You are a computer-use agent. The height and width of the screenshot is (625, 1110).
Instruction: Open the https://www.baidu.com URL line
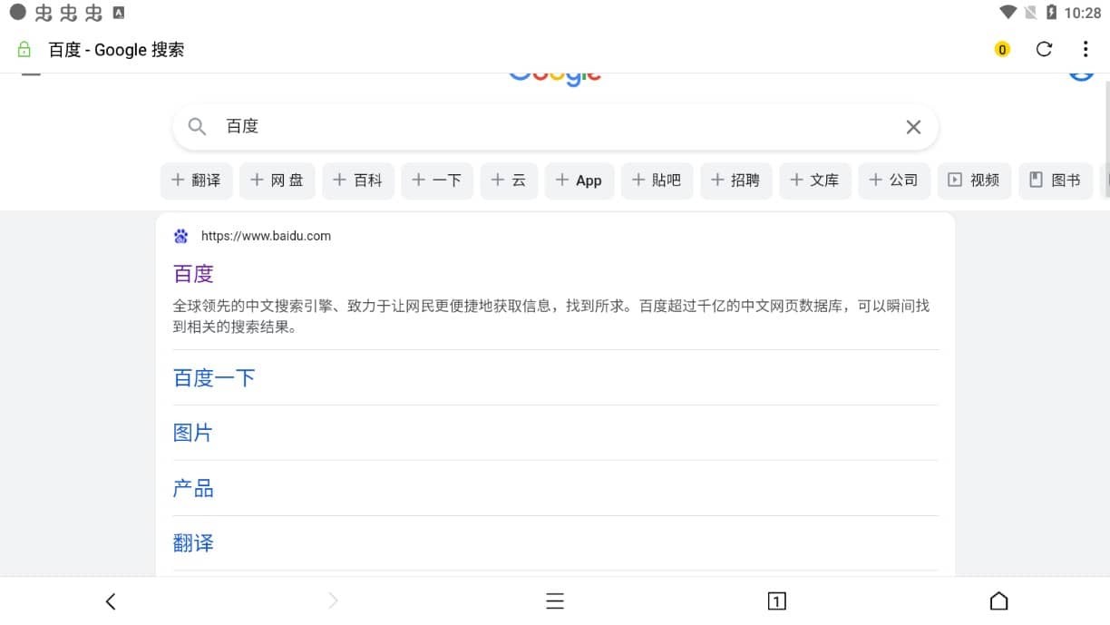pyautogui.click(x=266, y=236)
